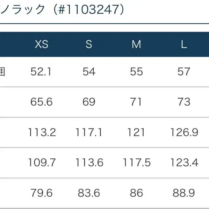
Task: Click the 71 cell under M
Action: pos(136,102)
